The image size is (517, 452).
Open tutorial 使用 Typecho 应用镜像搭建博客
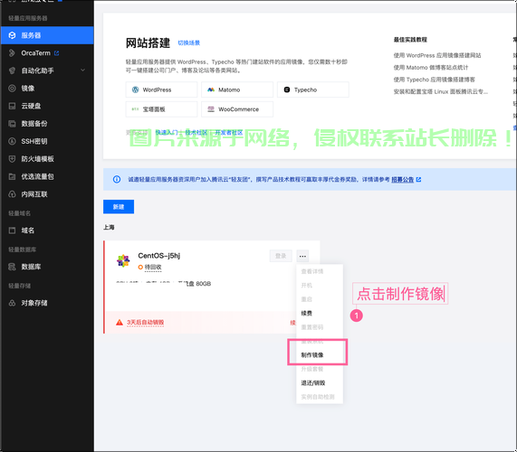[435, 80]
